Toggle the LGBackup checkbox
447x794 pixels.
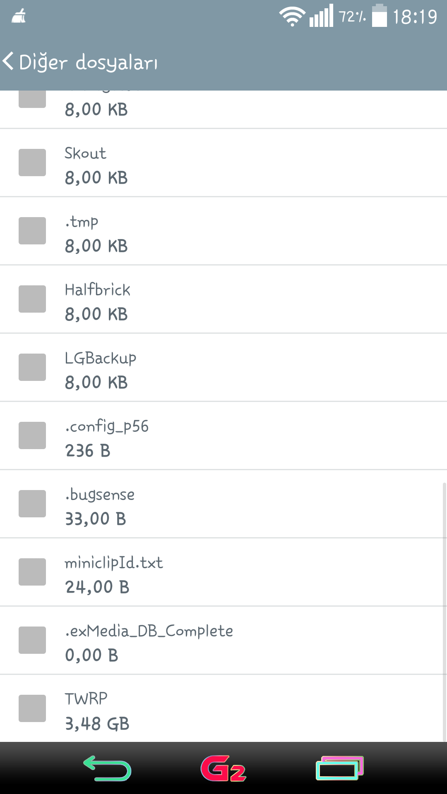[32, 367]
